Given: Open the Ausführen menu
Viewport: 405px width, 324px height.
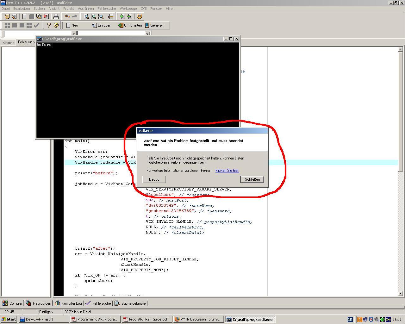Looking at the screenshot, I should point(85,9).
